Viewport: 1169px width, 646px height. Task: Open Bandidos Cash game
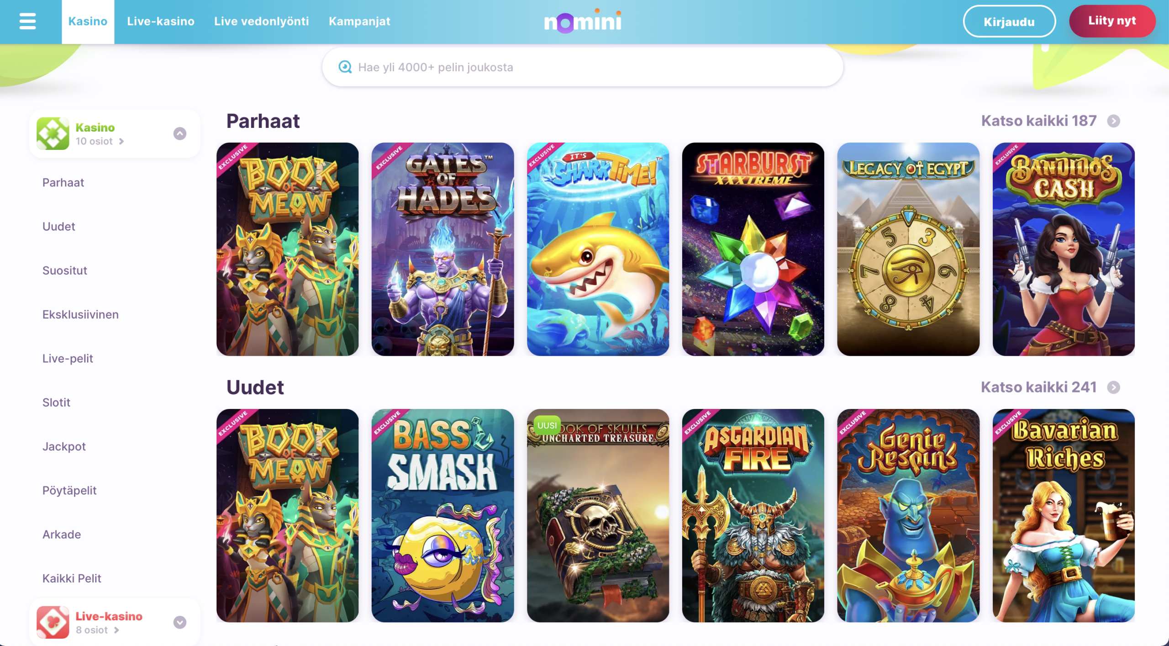click(x=1064, y=249)
